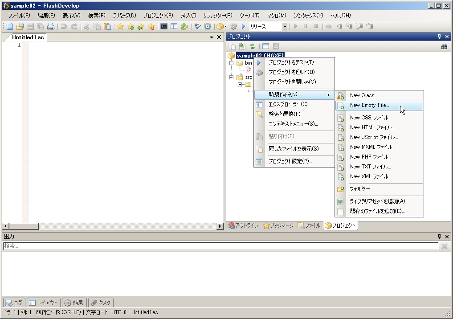453x319 pixels.
Task: Collapse the subfolder node under src
Action: pyautogui.click(x=240, y=84)
